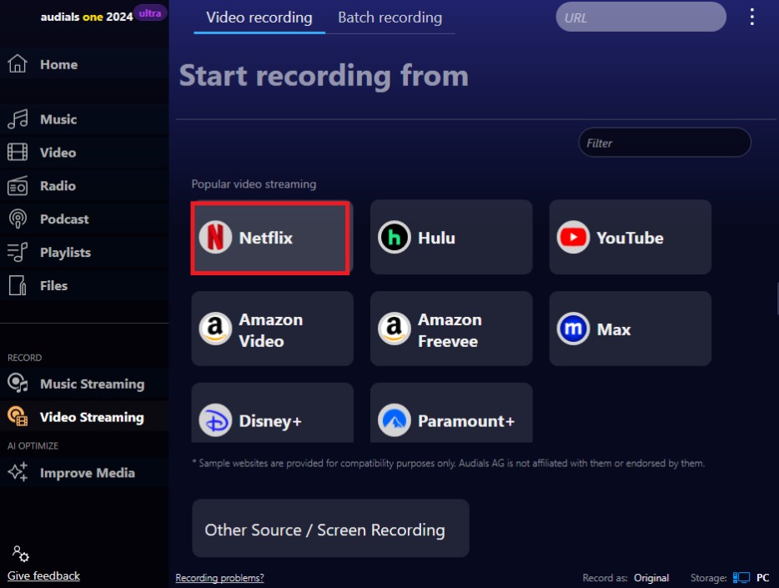The width and height of the screenshot is (779, 588).
Task: Click the YouTube logo icon
Action: pyautogui.click(x=573, y=238)
